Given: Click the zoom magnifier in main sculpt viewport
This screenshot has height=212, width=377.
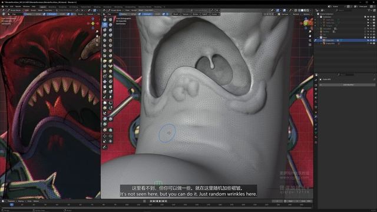Looking at the screenshot, I should point(310,31).
